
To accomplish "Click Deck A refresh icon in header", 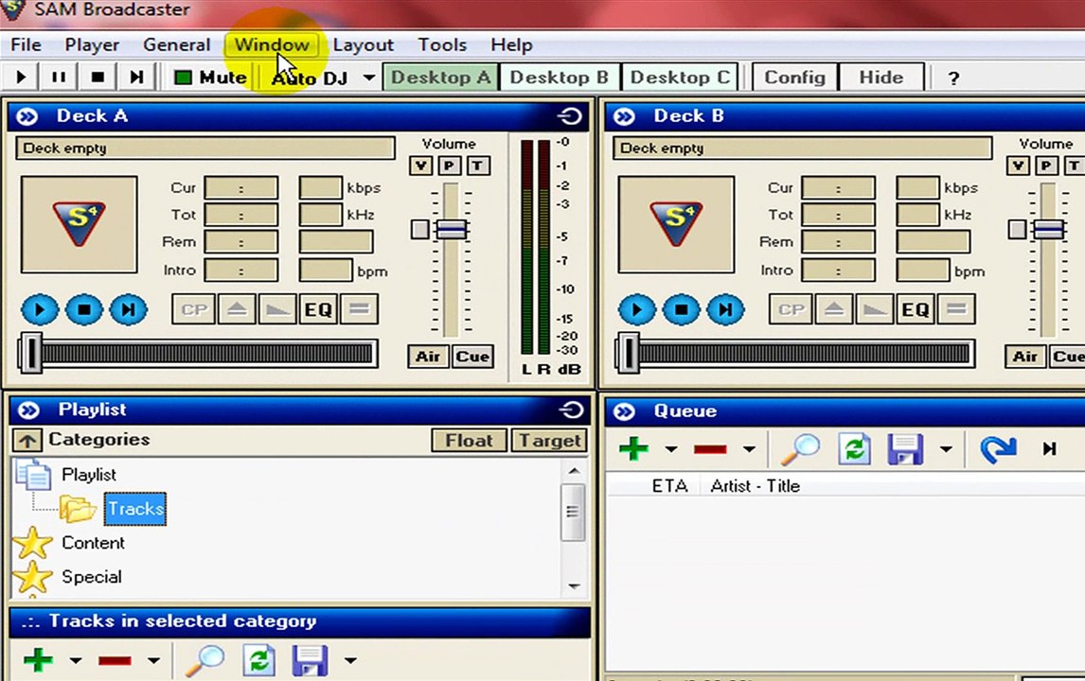I will [x=570, y=116].
